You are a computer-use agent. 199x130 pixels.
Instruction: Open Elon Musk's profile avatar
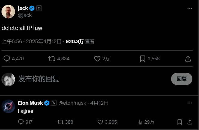tap(8, 106)
